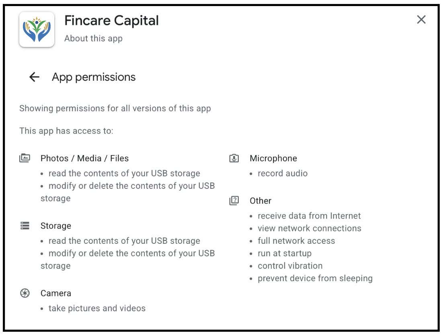Image resolution: width=443 pixels, height=335 pixels.
Task: Click the Microphone permission icon
Action: pos(234,158)
